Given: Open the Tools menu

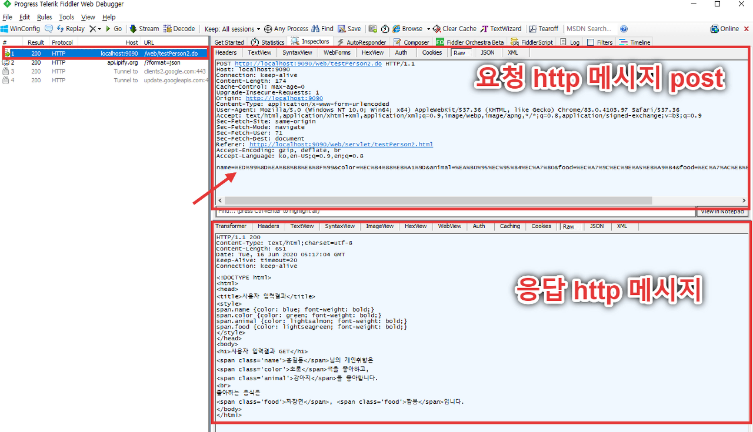Looking at the screenshot, I should coord(66,17).
